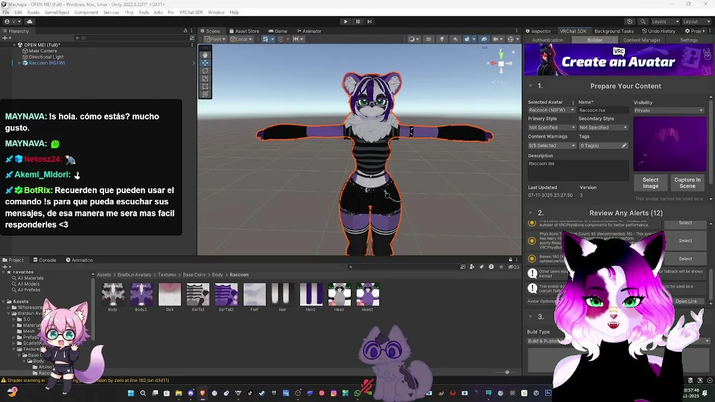Toggle scene effects like skybox
Screen dimensions: 715x402
pyautogui.click(x=468, y=39)
